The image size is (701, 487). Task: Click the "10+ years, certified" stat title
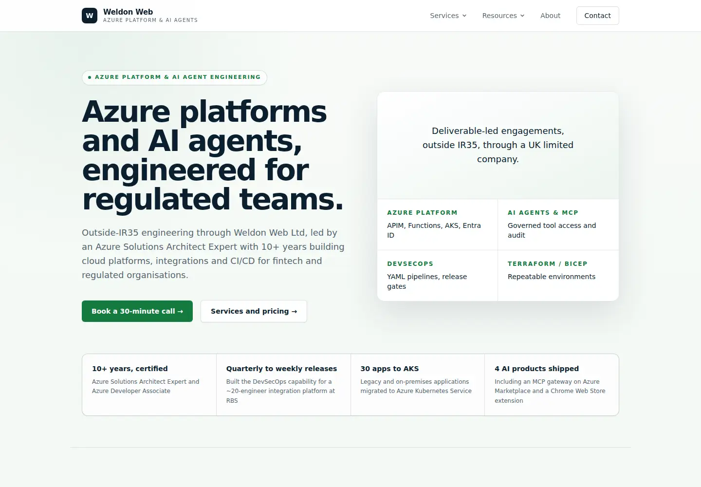[x=130, y=369]
